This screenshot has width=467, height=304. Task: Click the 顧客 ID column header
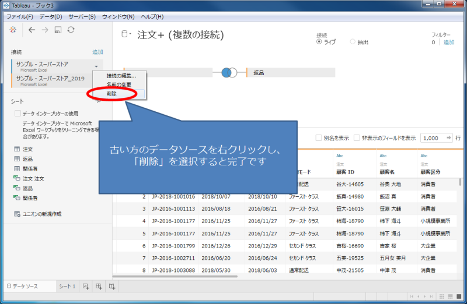(x=345, y=172)
